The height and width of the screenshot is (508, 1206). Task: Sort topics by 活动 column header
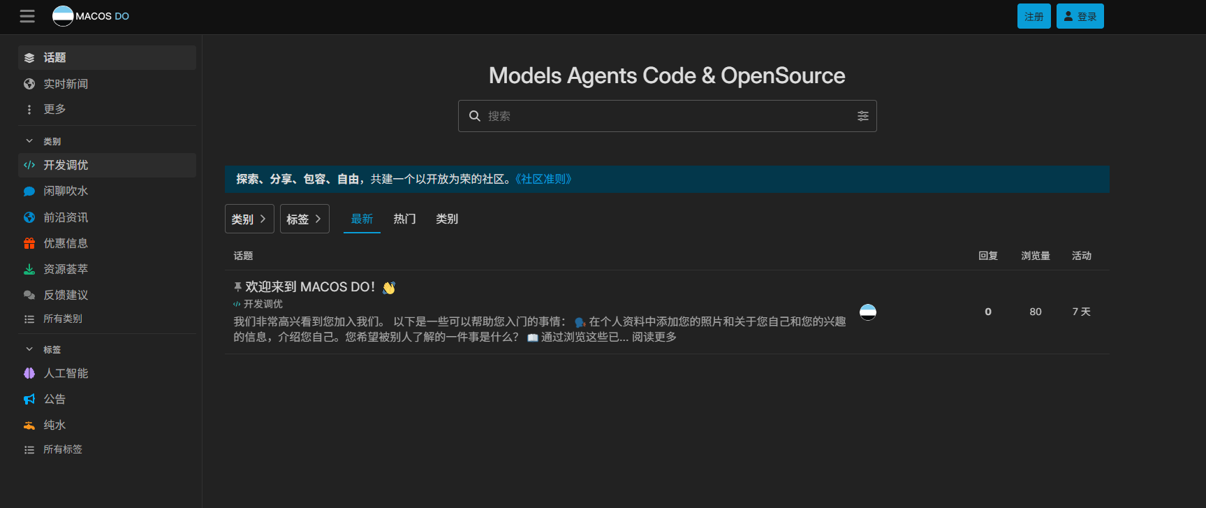[1082, 256]
